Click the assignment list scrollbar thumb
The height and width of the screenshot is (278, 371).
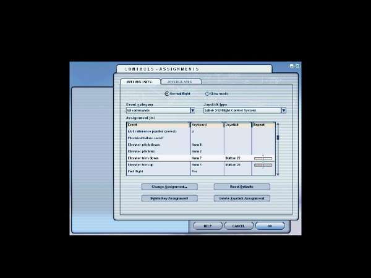(x=278, y=137)
